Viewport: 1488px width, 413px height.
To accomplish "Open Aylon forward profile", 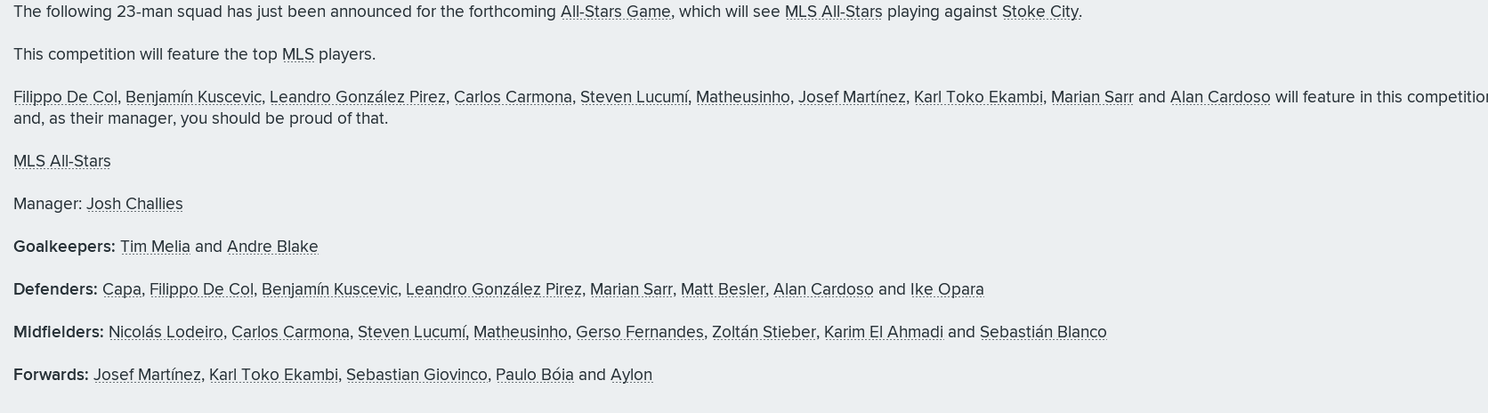I will 631,375.
